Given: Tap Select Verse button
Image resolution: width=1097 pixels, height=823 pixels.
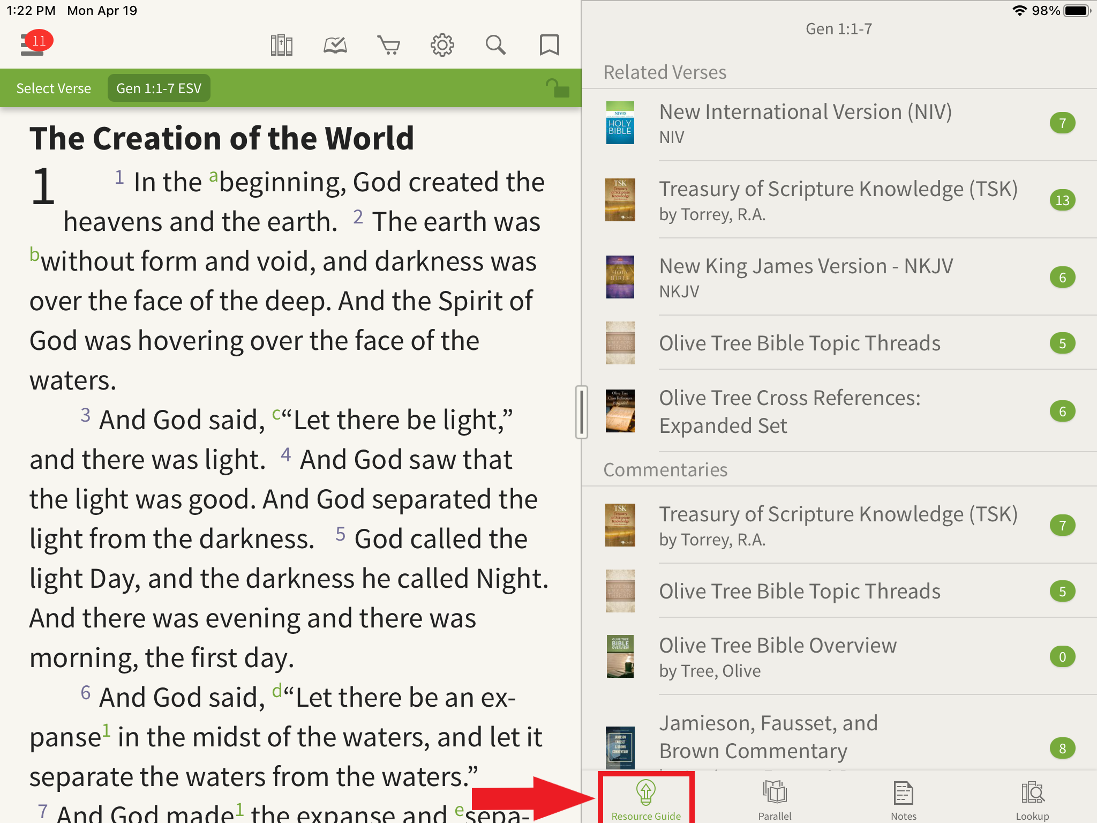Looking at the screenshot, I should 54,88.
